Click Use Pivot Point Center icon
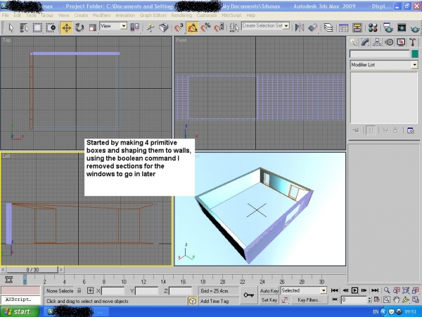Screen dimensions: 422x317 [135, 27]
